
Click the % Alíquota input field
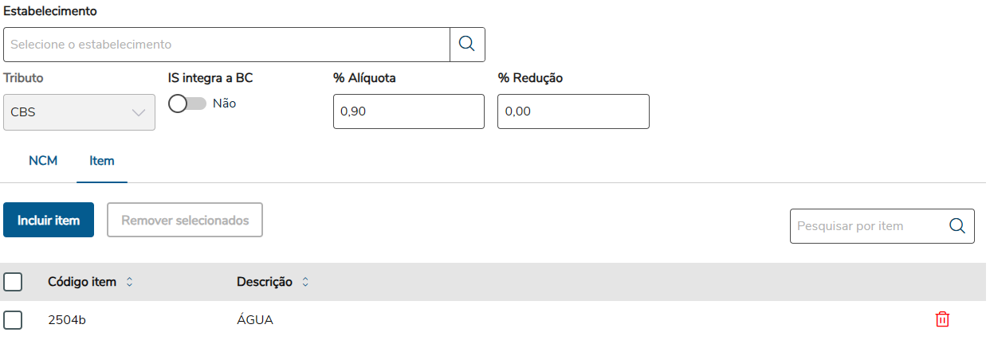click(x=408, y=111)
